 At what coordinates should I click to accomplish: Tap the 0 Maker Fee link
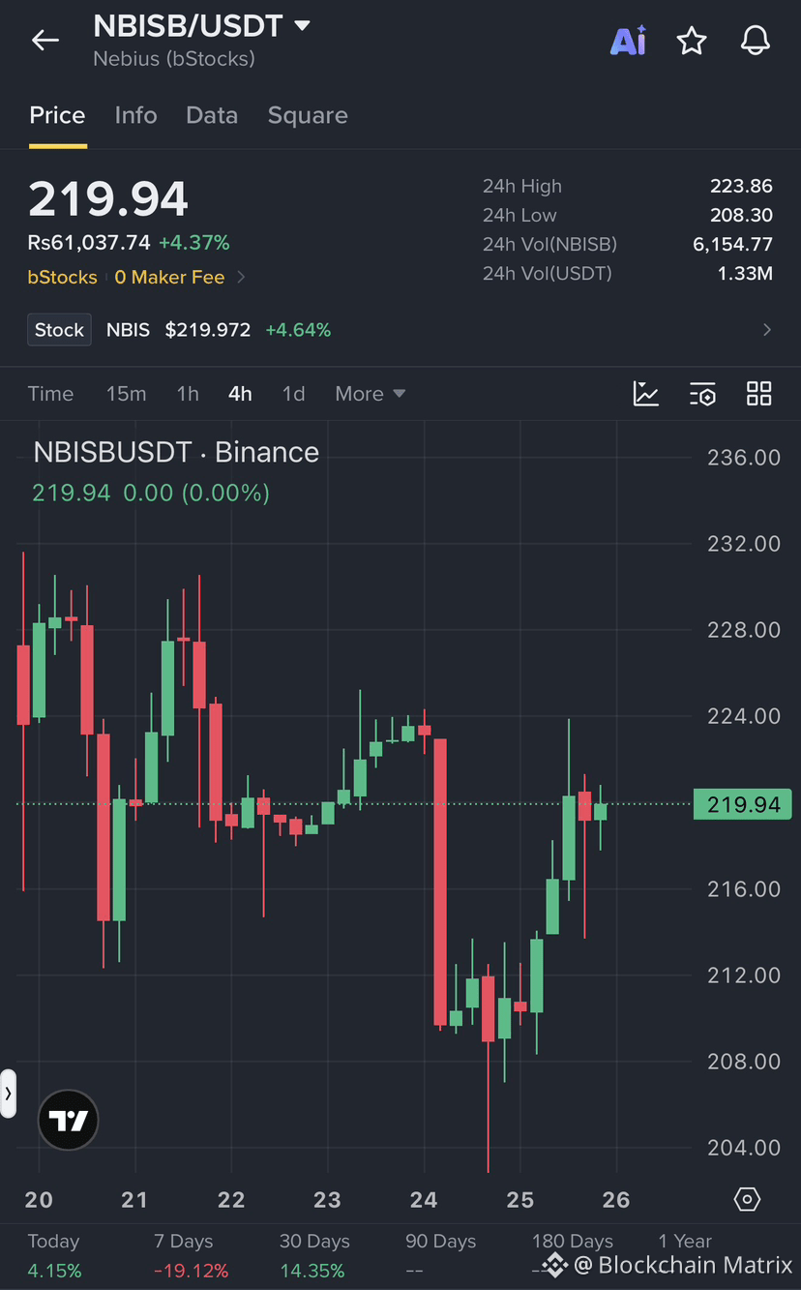169,278
